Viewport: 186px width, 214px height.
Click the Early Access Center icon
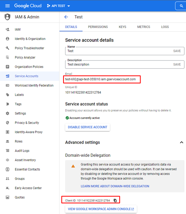[8, 188]
